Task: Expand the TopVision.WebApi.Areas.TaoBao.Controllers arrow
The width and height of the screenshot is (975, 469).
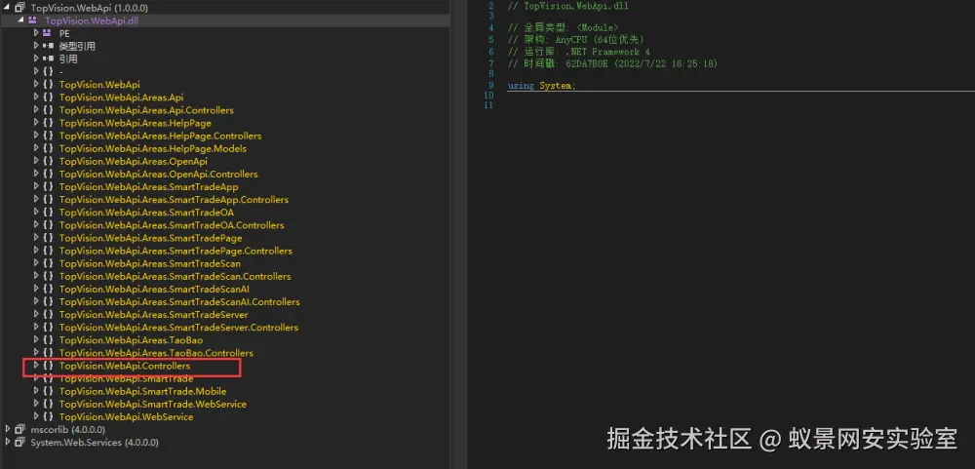Action: pyautogui.click(x=36, y=352)
